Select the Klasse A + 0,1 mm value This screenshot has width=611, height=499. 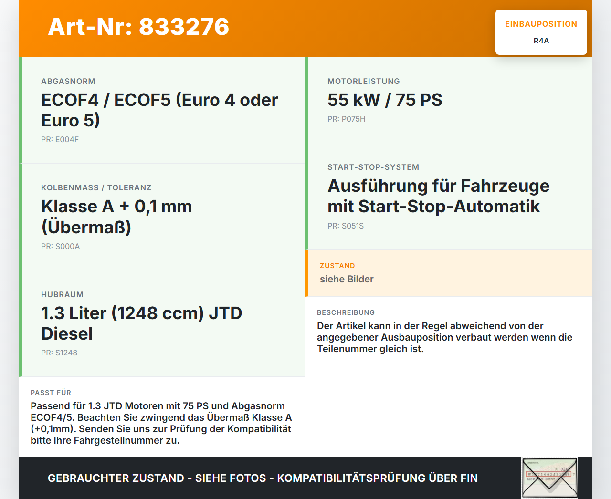(116, 217)
